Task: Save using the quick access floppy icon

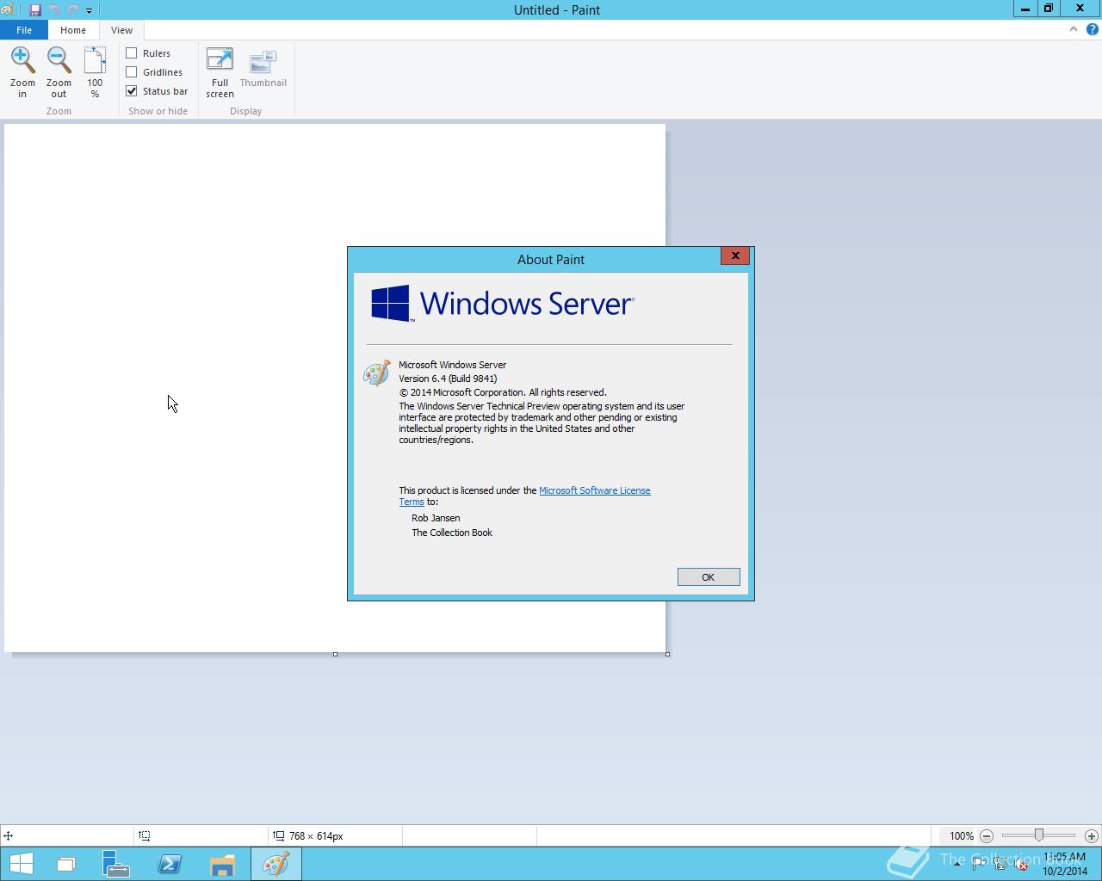Action: coord(35,10)
